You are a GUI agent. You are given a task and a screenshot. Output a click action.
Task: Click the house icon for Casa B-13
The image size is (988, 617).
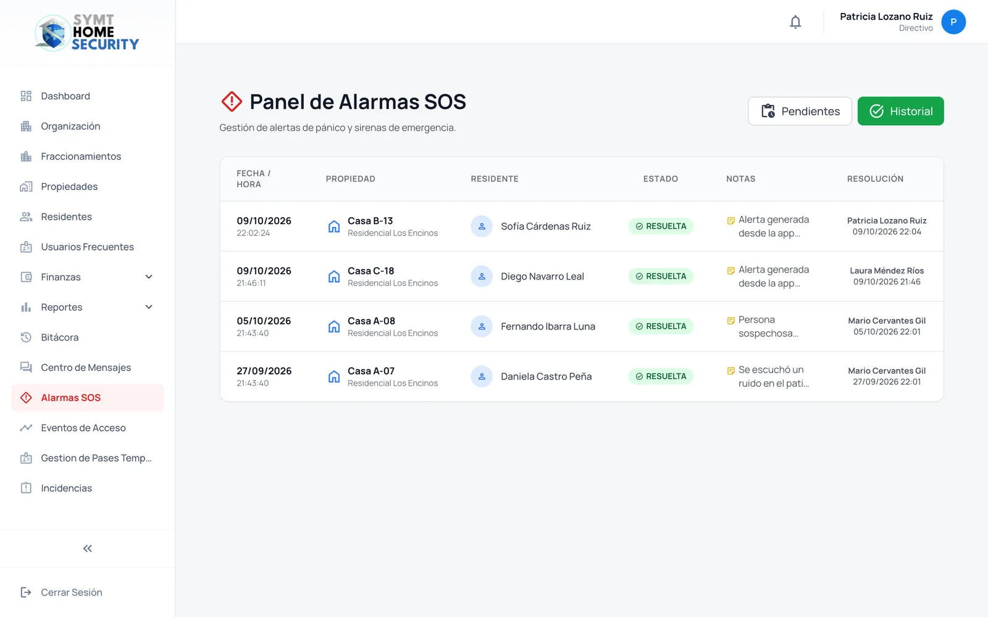tap(334, 226)
